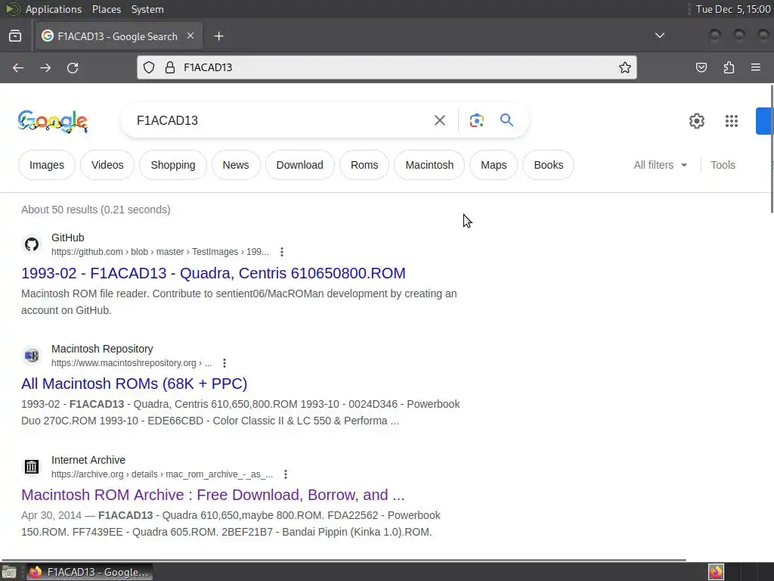This screenshot has height=581, width=774.
Task: Open the Applications menu
Action: [x=54, y=9]
